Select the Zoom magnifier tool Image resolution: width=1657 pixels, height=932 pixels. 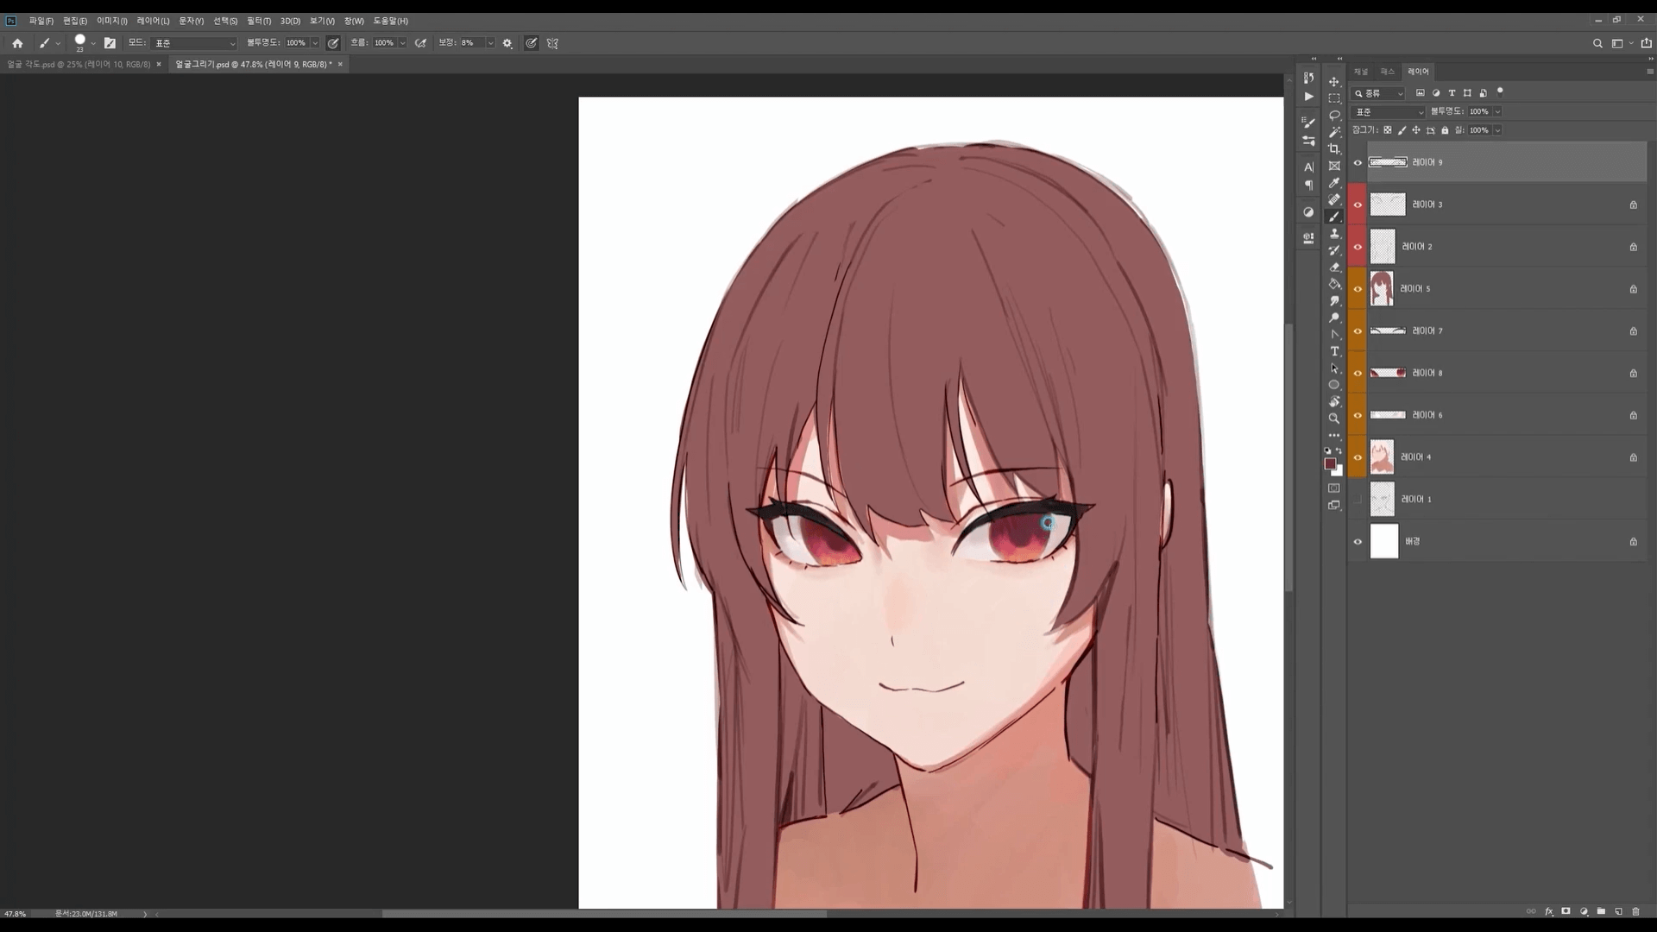tap(1334, 419)
